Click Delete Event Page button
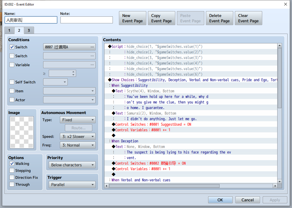This screenshot has width=292, height=208. (219, 18)
